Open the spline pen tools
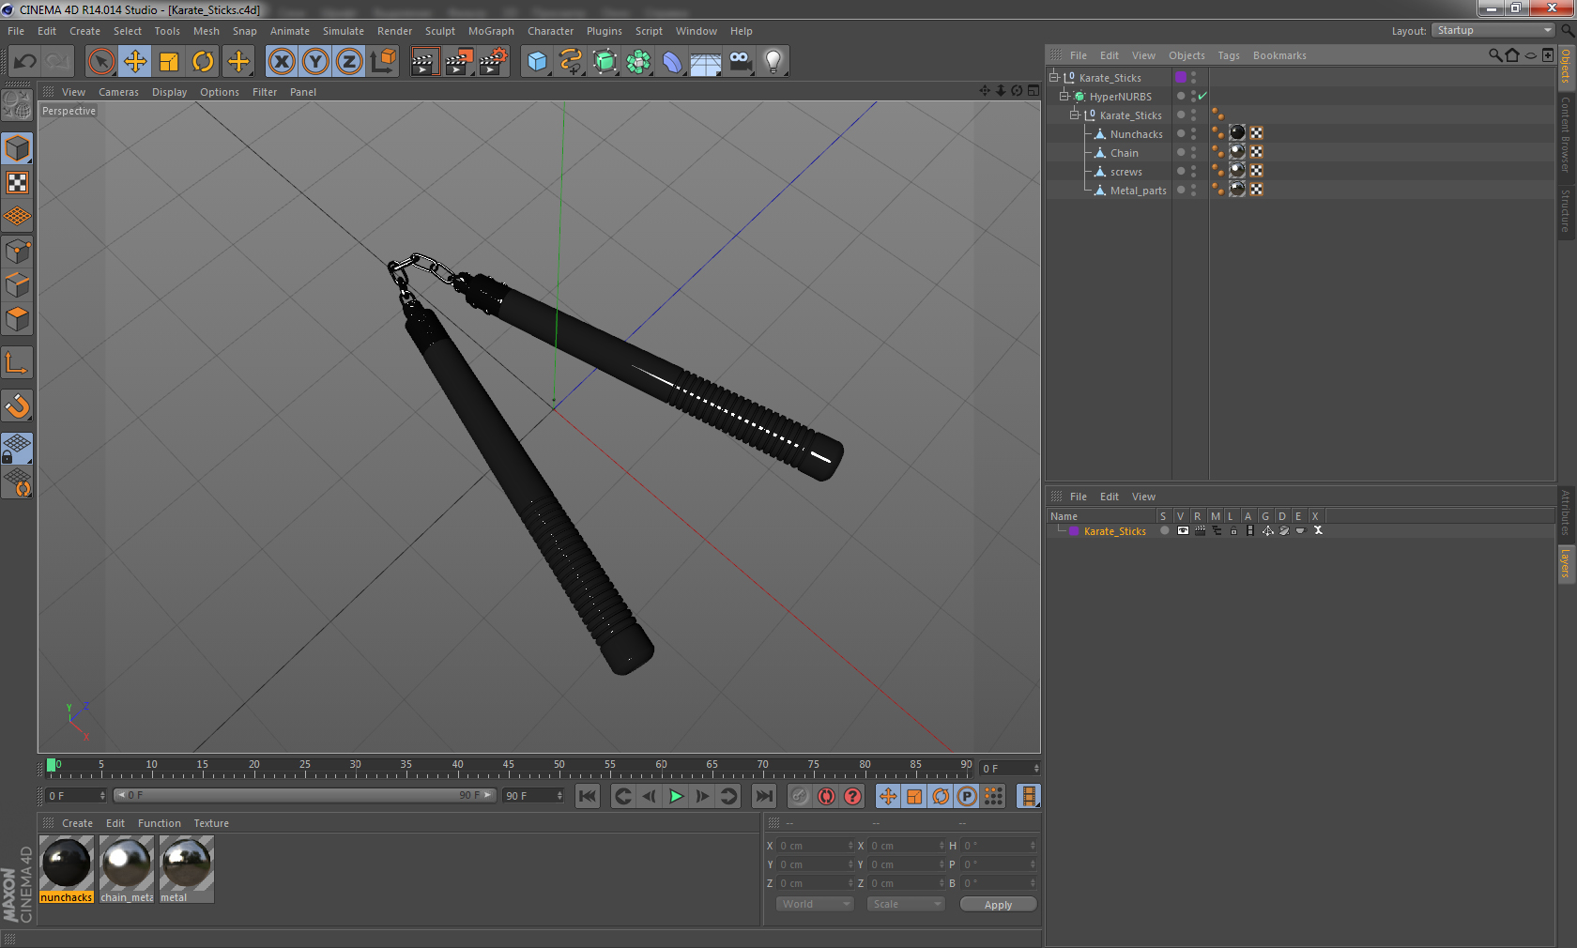This screenshot has height=948, width=1577. (x=571, y=62)
